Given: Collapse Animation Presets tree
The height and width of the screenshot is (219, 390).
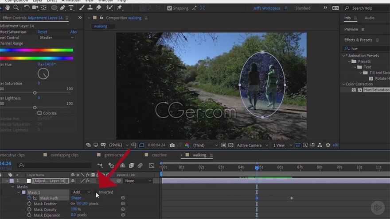Looking at the screenshot, I should point(344,56).
